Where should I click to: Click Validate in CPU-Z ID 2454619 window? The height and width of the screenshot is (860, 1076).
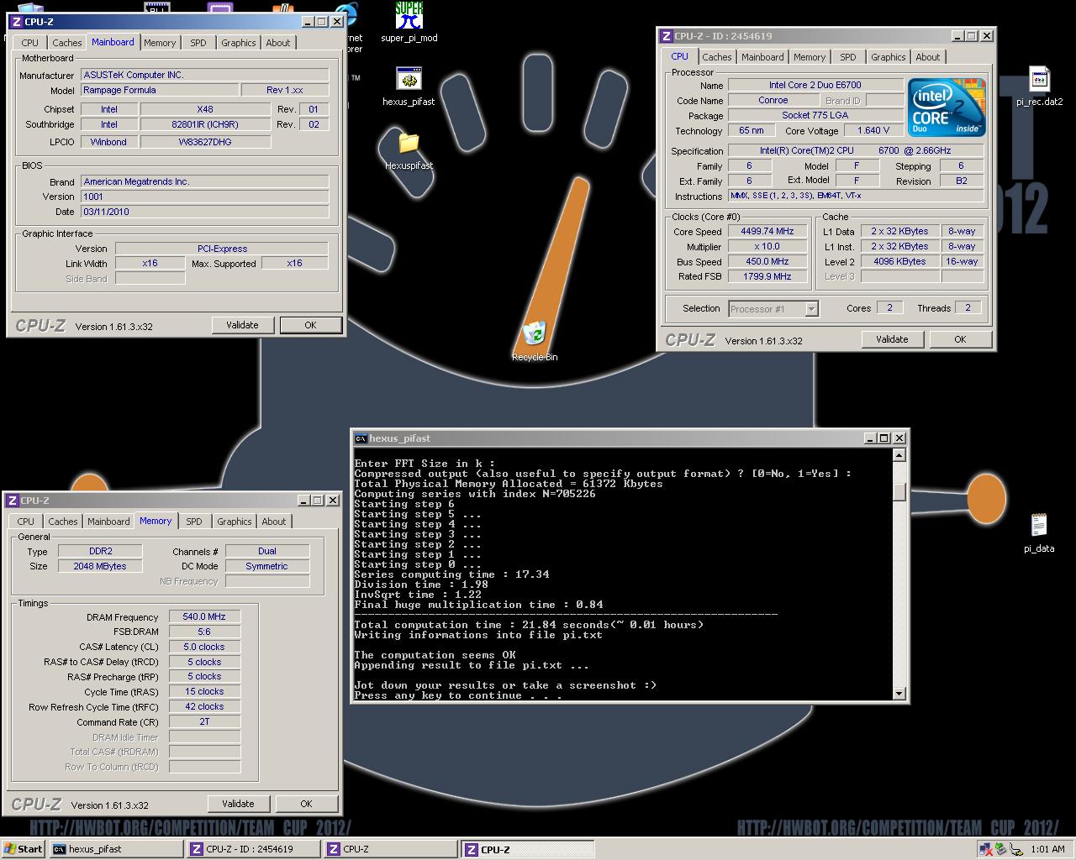(892, 339)
